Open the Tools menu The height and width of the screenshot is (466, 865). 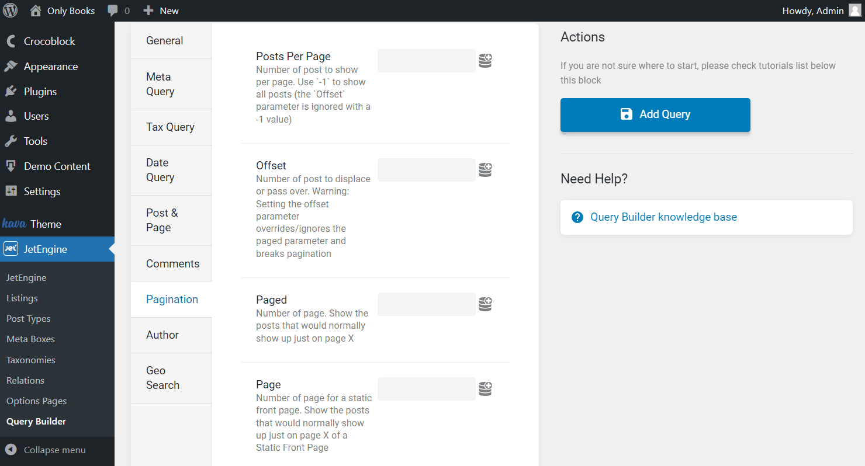tap(57, 141)
